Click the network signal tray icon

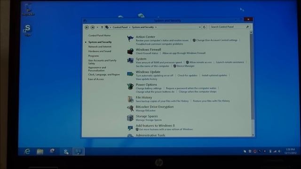pos(275,151)
